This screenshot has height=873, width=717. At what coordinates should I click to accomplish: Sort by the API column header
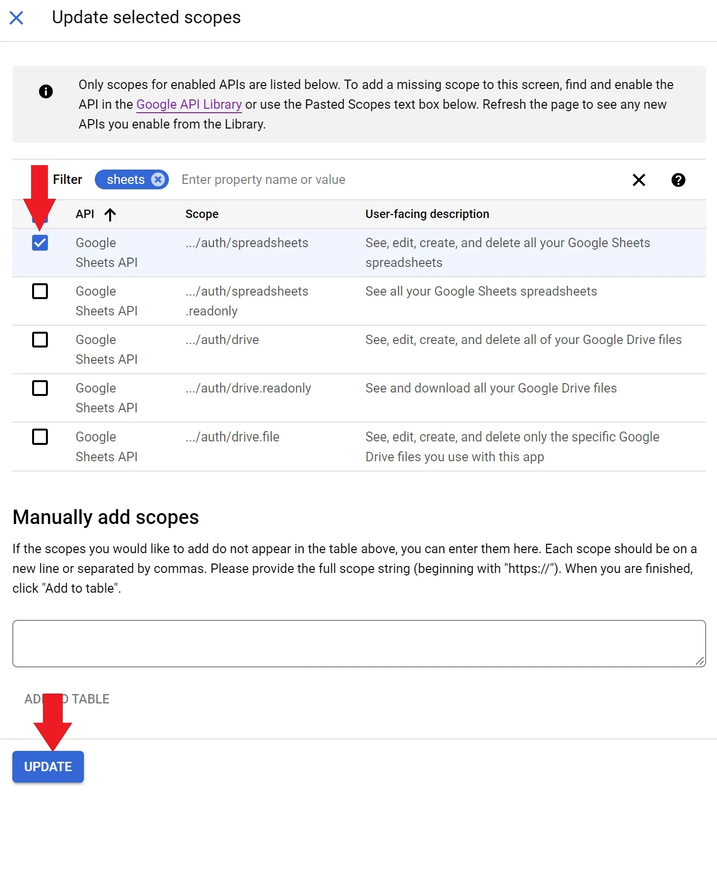tap(85, 214)
